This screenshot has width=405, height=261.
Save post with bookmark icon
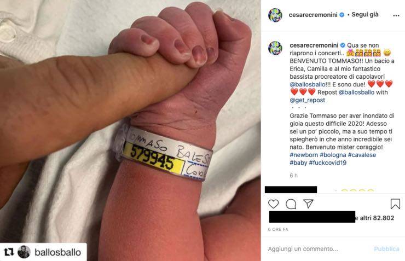[x=395, y=204]
